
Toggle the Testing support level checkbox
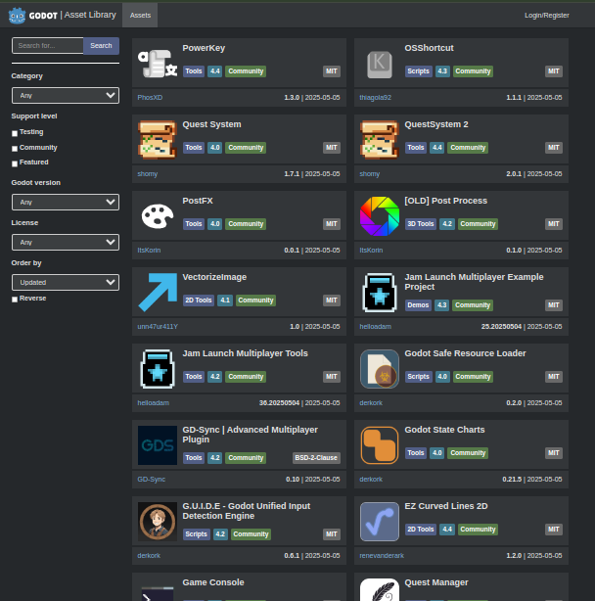tap(15, 133)
